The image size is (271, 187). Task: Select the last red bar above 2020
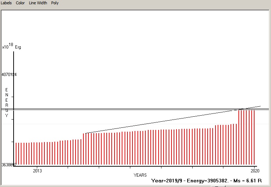point(255,137)
